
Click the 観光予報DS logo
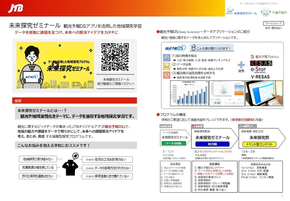pyautogui.click(x=175, y=48)
